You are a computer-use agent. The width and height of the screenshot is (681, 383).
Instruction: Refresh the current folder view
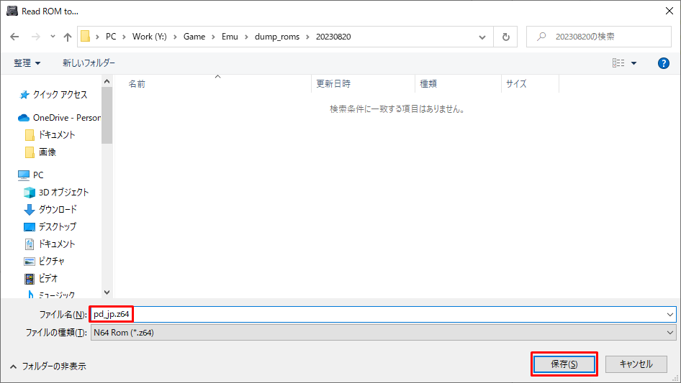click(506, 37)
